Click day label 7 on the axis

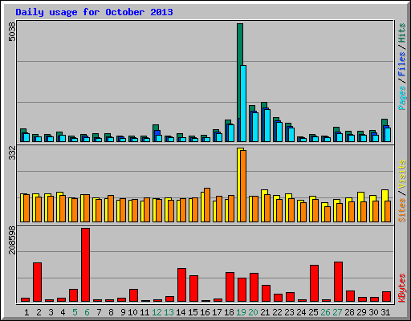point(99,312)
